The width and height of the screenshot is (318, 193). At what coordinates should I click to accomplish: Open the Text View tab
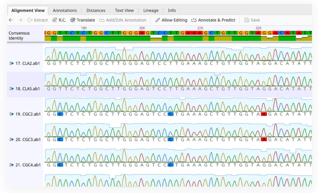tap(124, 10)
